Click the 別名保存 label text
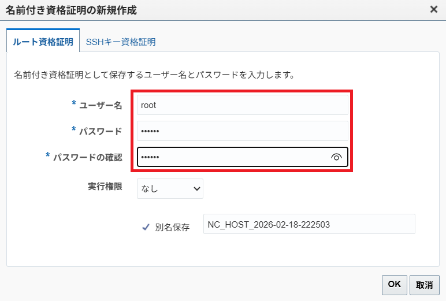Screen dimensions: 446x301 pos(172,227)
